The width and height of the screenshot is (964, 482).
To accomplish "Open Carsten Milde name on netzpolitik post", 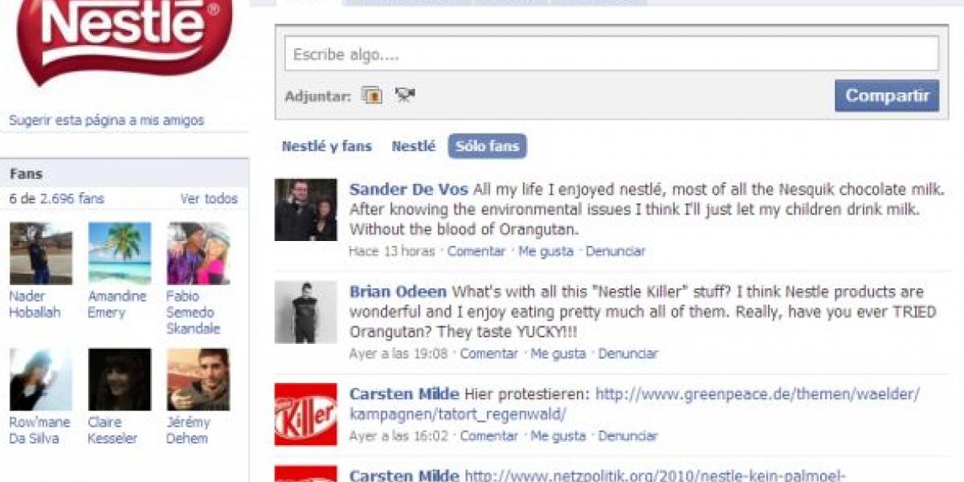I will [x=404, y=475].
